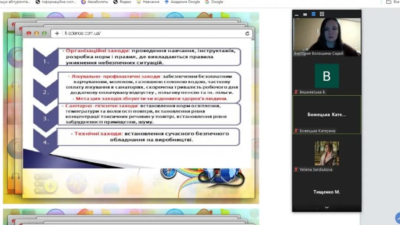
Task: Open the Google bookmark
Action: pyautogui.click(x=214, y=2)
